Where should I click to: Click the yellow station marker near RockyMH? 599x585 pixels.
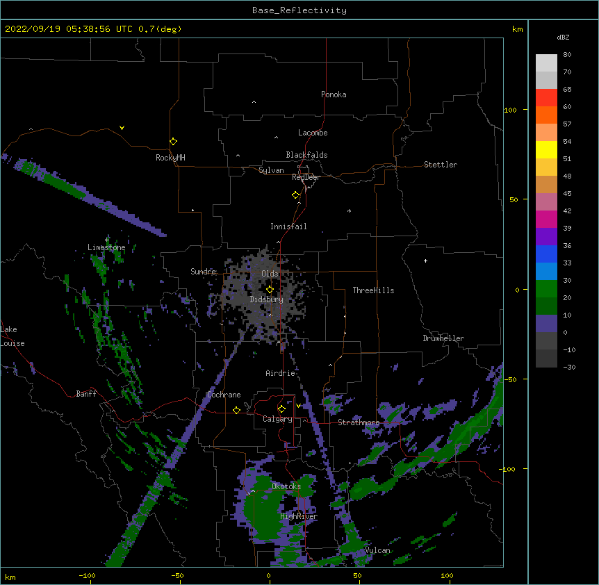[x=173, y=141]
